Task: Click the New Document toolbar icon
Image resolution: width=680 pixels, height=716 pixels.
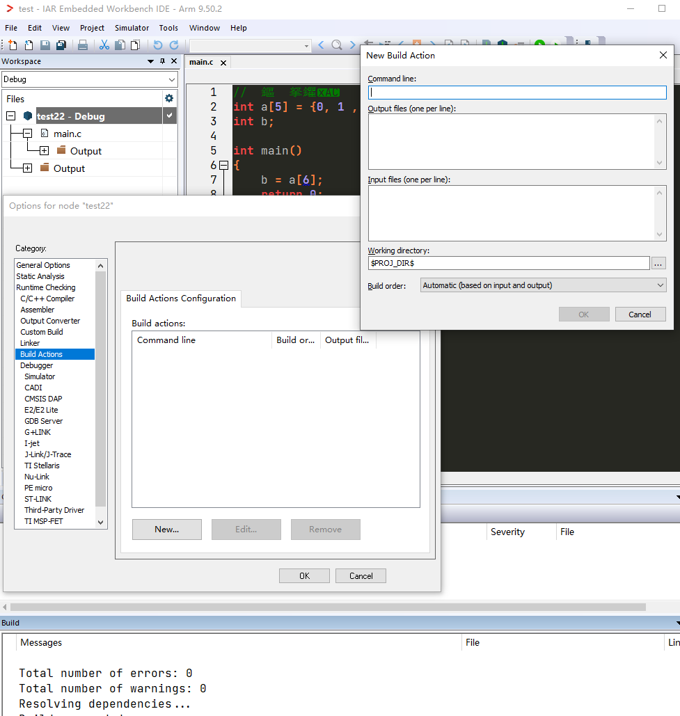Action: point(13,45)
